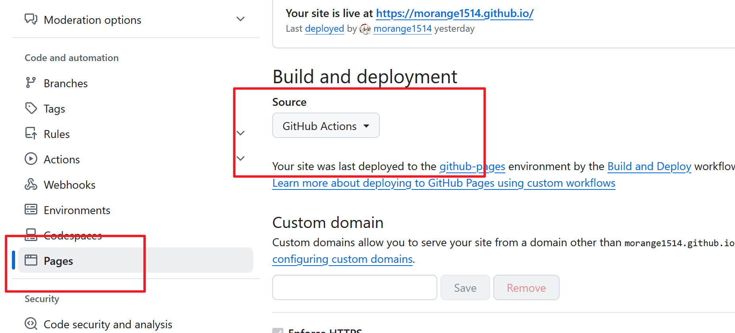
Task: Click the custom domain Remove button
Action: pyautogui.click(x=526, y=287)
